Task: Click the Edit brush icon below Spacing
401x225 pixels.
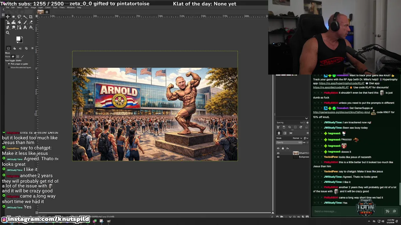Action: click(278, 127)
